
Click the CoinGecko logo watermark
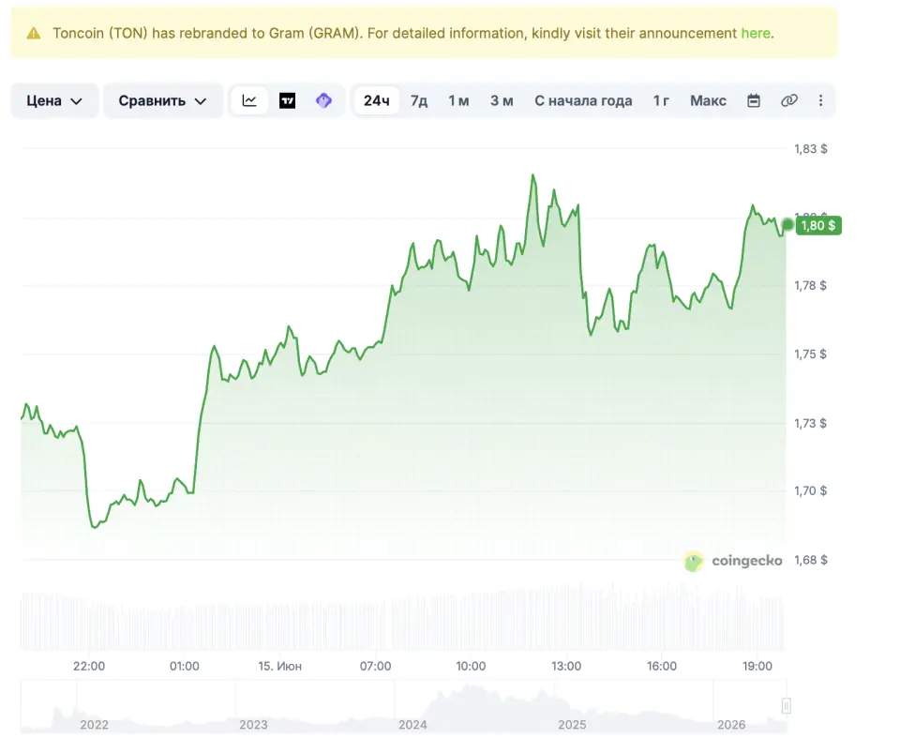(733, 561)
